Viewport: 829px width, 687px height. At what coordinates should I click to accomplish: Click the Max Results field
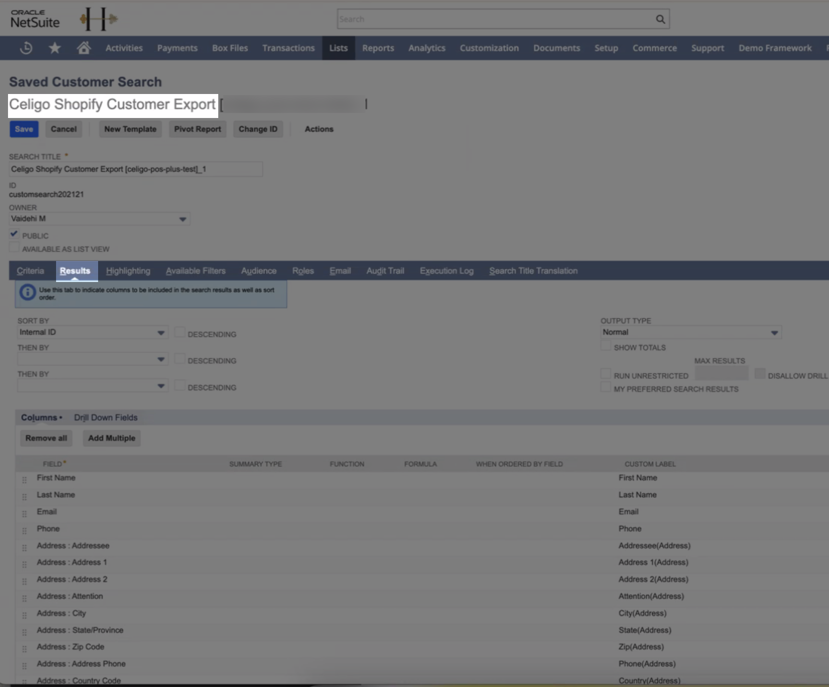point(721,373)
